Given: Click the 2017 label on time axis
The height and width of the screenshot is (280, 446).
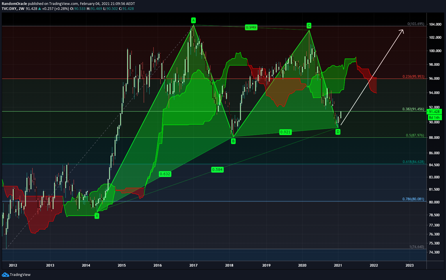Looking at the screenshot, I should point(193,265).
